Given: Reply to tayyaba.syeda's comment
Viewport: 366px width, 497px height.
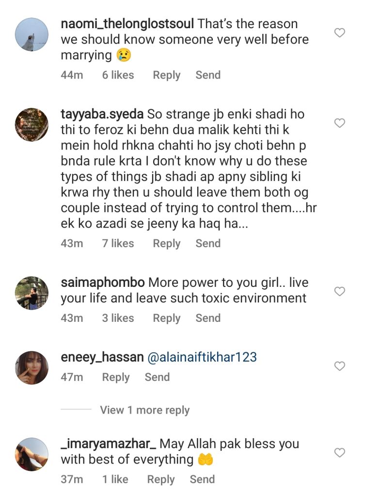Looking at the screenshot, I should 167,243.
